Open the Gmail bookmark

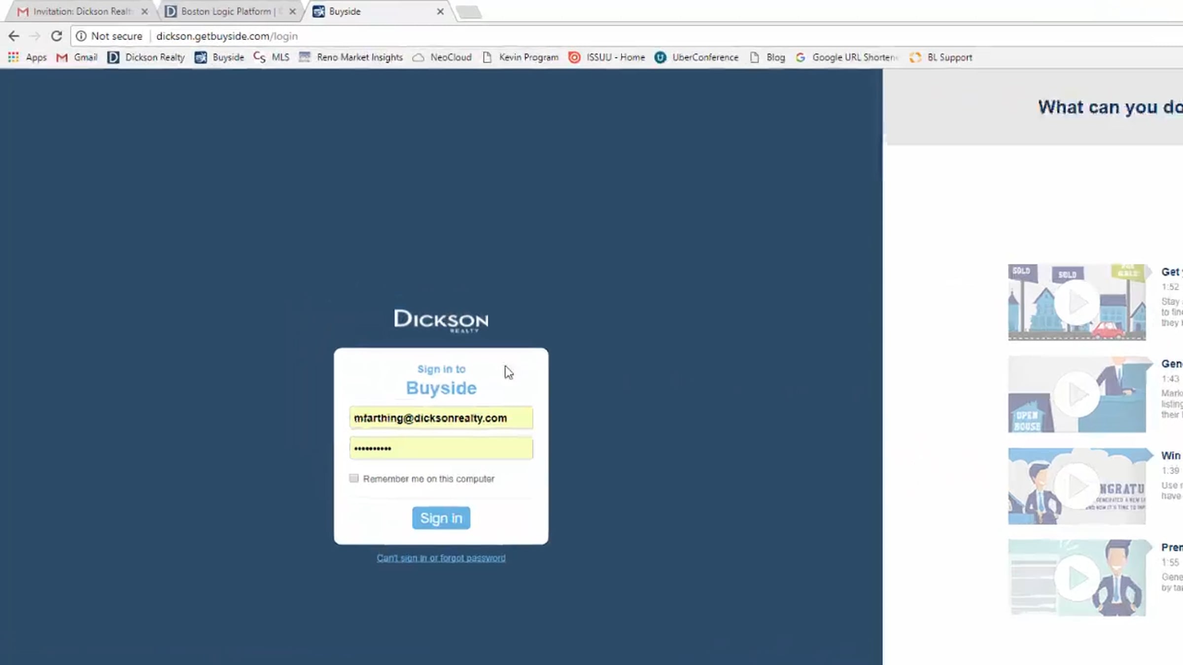[77, 57]
